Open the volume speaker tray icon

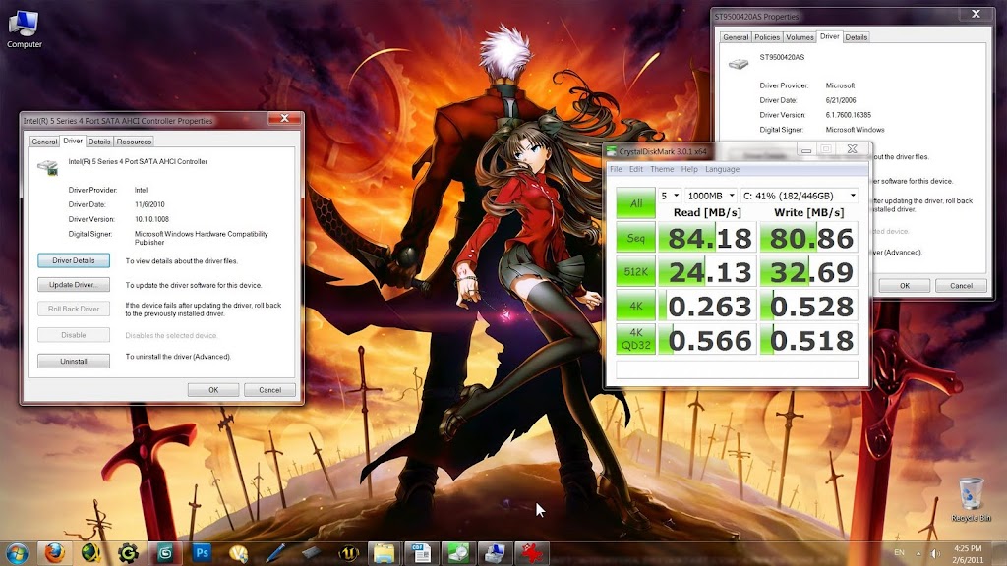coord(936,553)
